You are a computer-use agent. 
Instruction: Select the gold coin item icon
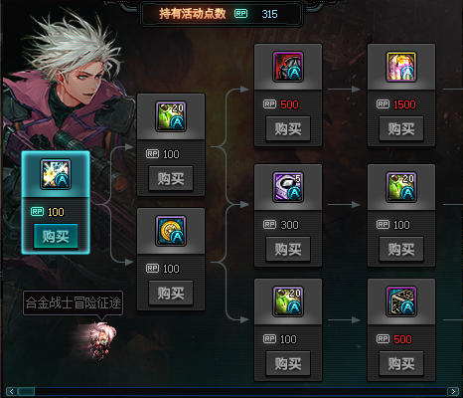click(171, 231)
